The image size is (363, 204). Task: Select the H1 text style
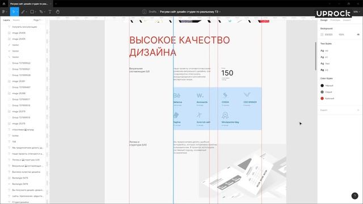(x=324, y=57)
